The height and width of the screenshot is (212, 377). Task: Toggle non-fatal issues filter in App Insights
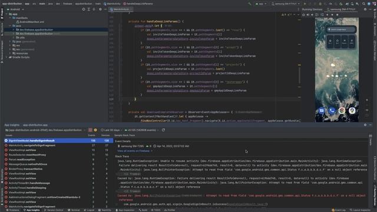coord(95,130)
